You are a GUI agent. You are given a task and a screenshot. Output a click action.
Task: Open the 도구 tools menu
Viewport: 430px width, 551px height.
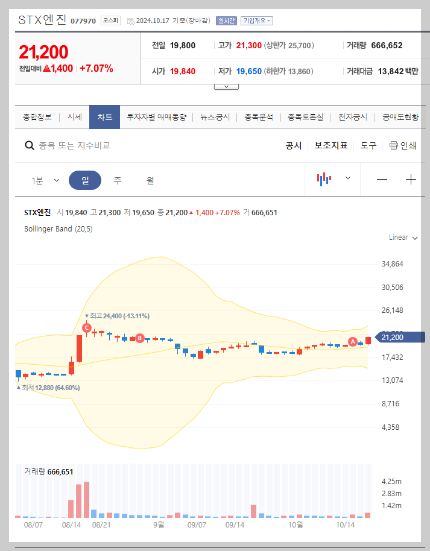click(x=368, y=145)
